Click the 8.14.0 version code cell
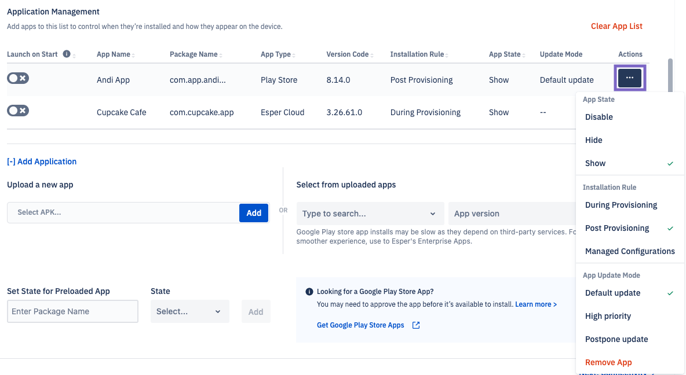 pyautogui.click(x=338, y=80)
